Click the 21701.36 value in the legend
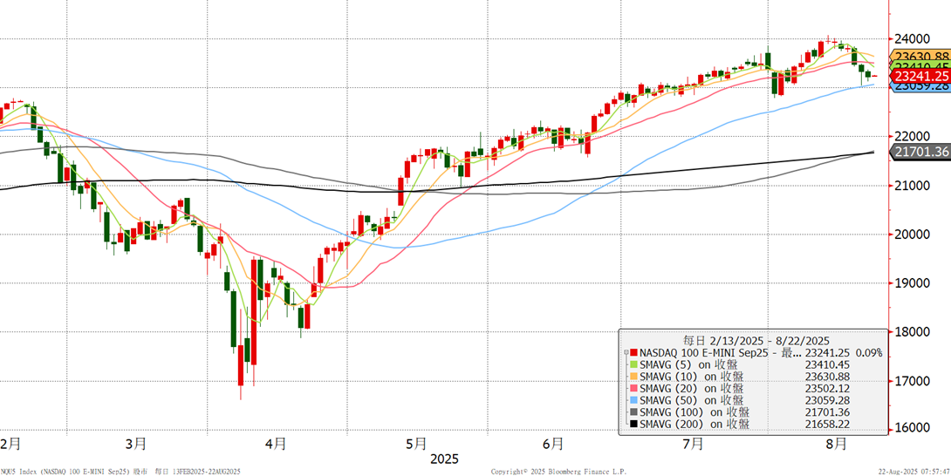The width and height of the screenshot is (951, 476). pyautogui.click(x=825, y=411)
